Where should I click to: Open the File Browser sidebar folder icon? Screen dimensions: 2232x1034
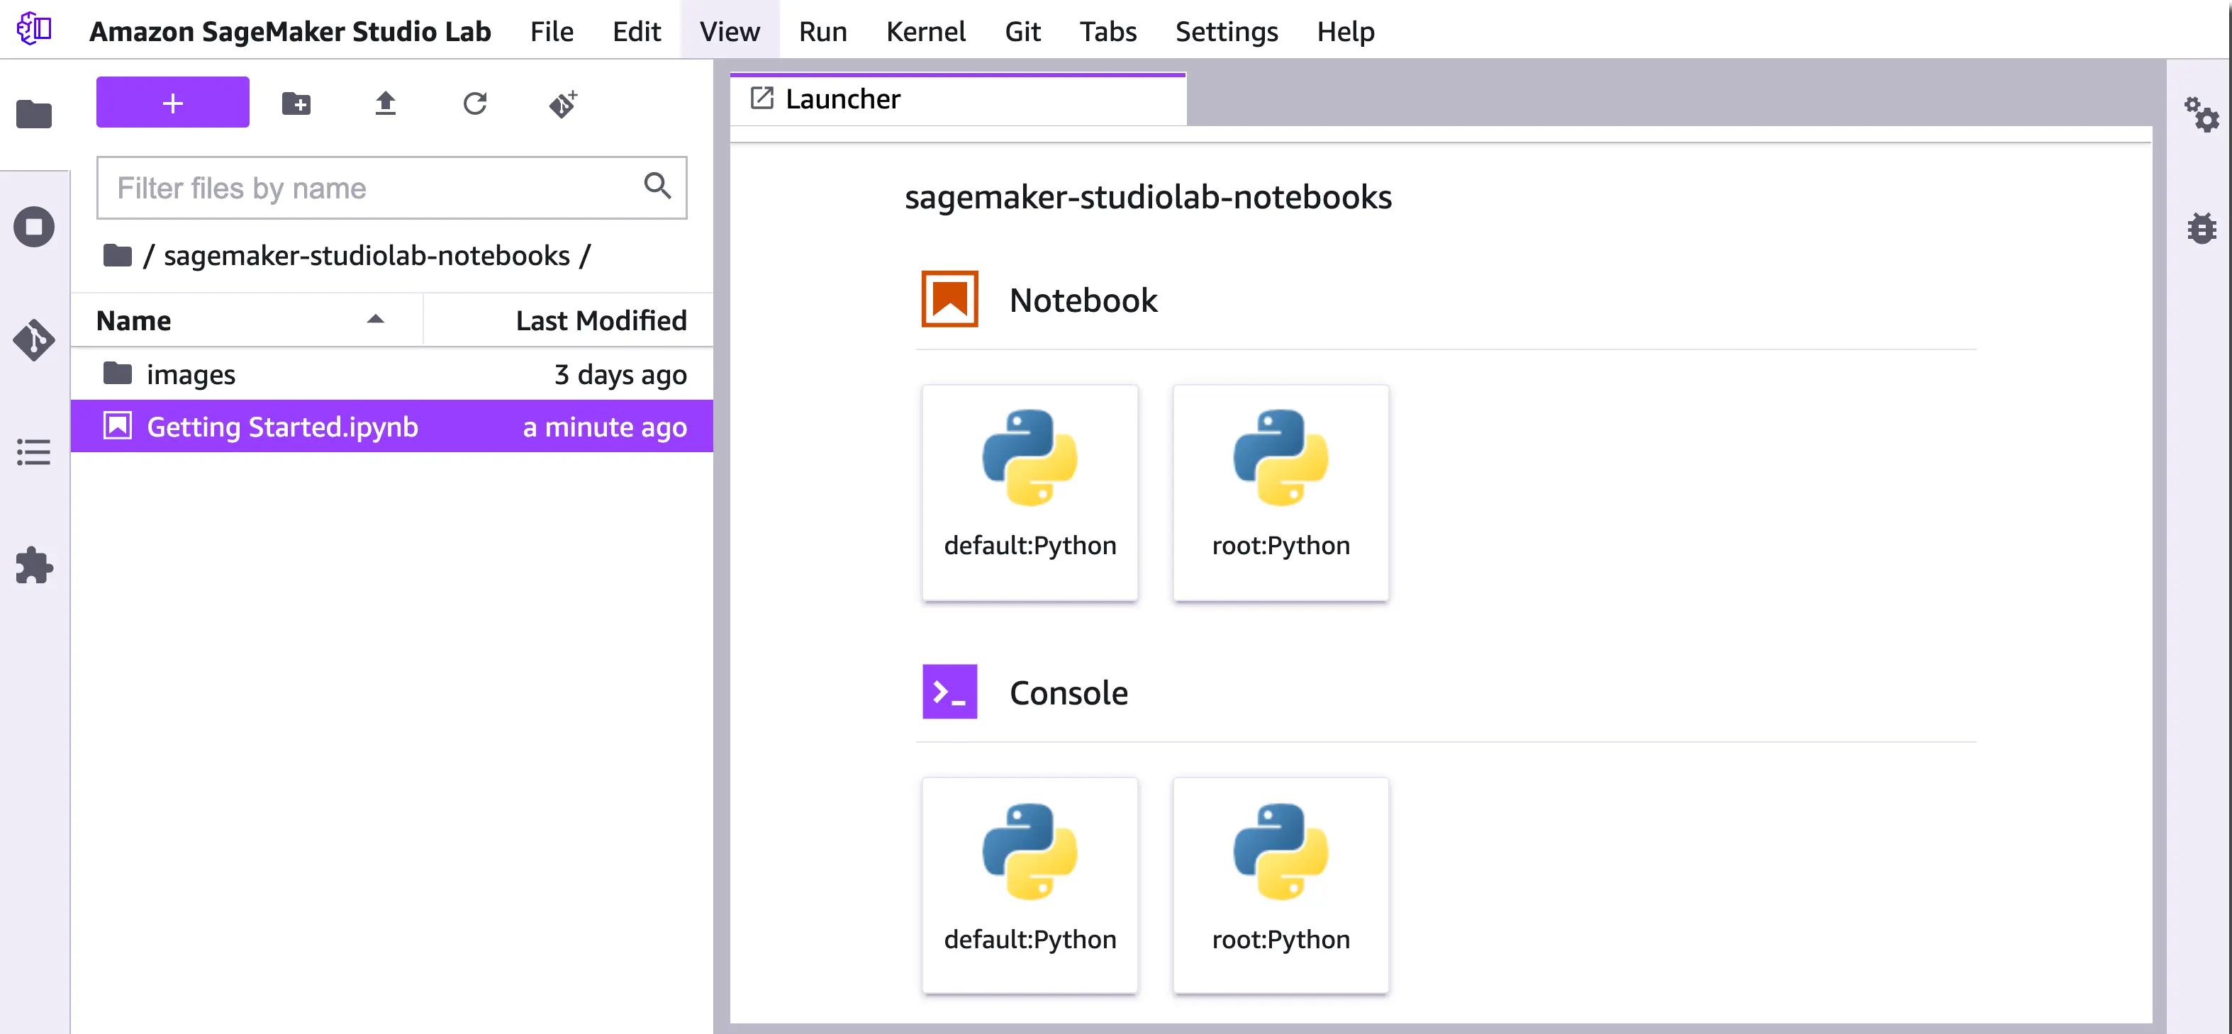click(x=34, y=113)
